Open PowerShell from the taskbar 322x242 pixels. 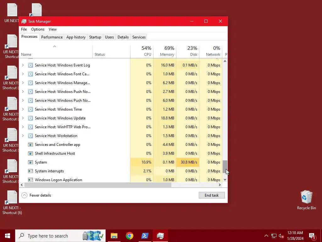pos(145,236)
